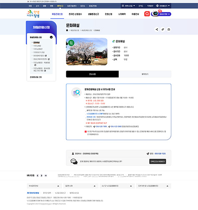Click the cherry blossom photo thumbnail

coord(87,52)
